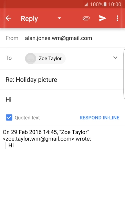
Task: Click the Reply title label
Action: (29, 19)
